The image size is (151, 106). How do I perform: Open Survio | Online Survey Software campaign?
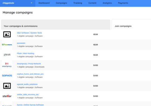click(x=30, y=105)
